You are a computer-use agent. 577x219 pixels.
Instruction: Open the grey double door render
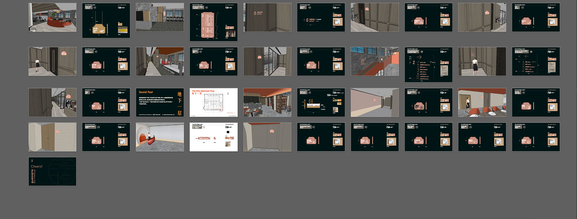(267, 137)
